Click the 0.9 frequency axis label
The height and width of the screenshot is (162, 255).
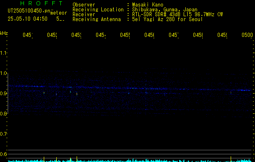(3, 93)
